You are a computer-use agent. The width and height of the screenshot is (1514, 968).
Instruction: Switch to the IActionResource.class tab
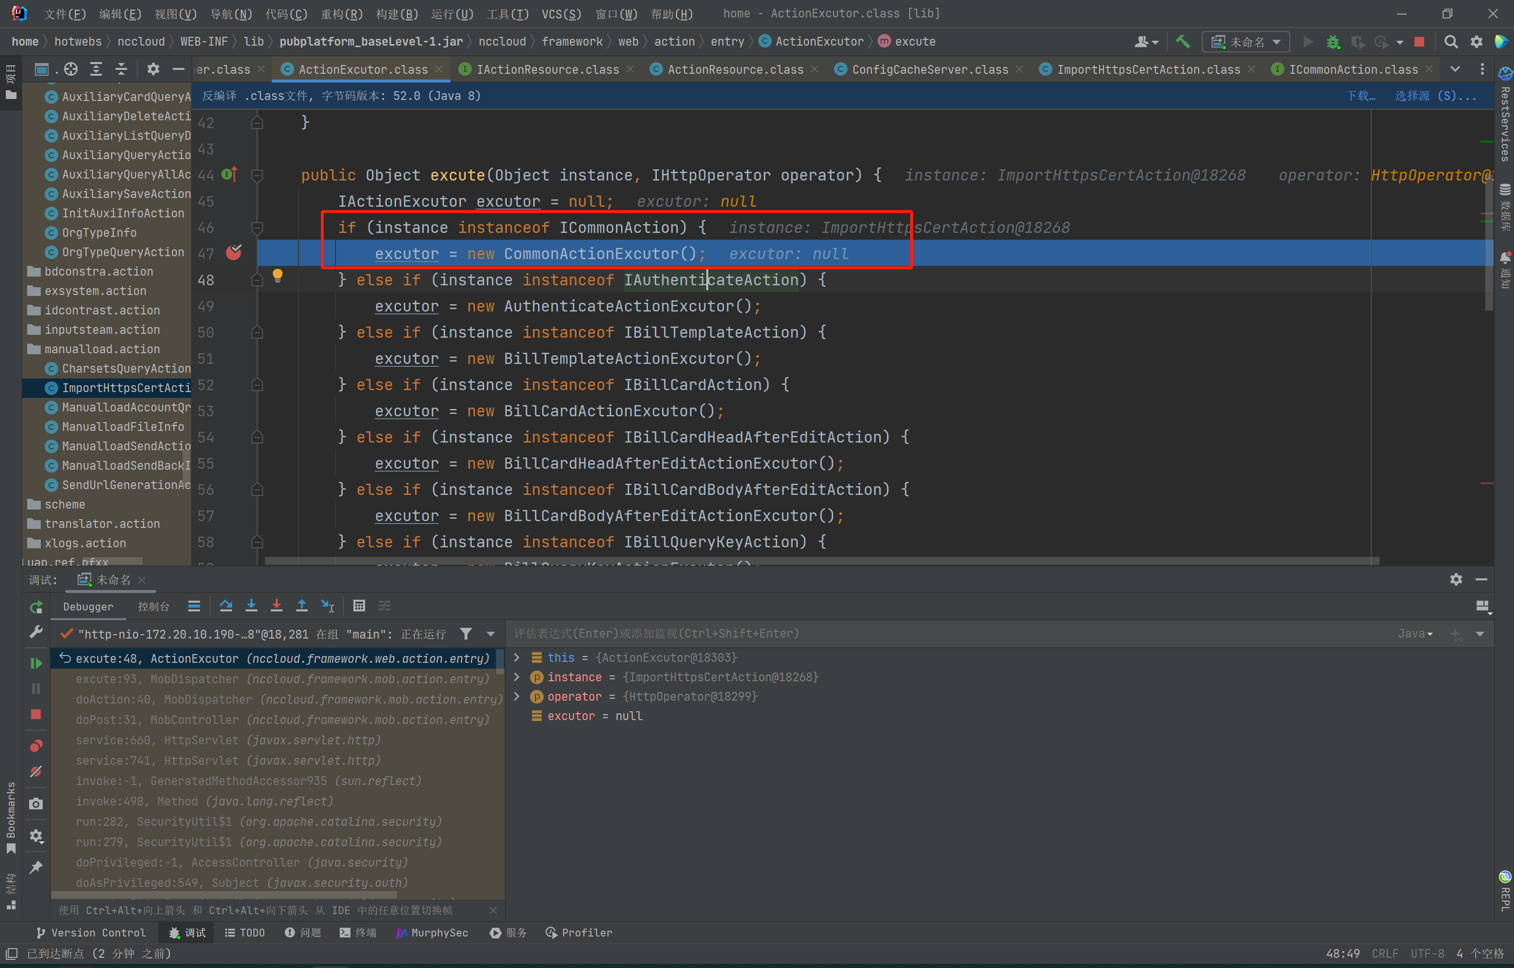coord(547,69)
